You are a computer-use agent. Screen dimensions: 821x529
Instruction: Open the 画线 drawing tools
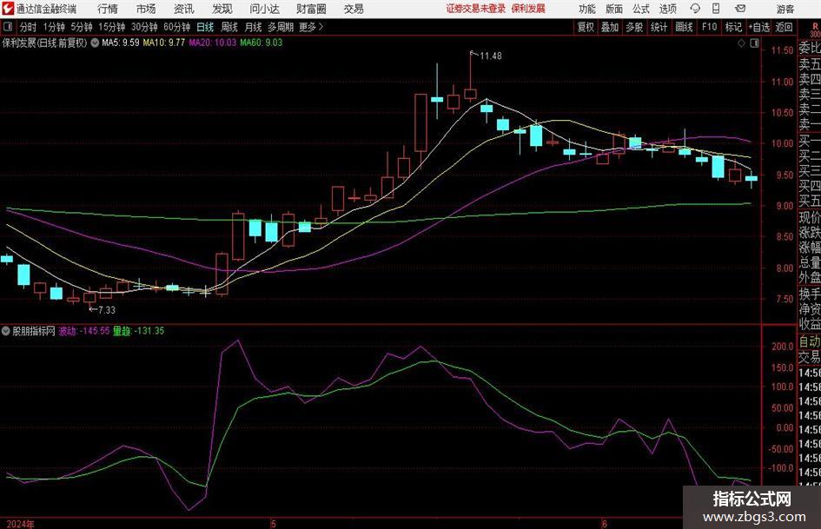click(x=684, y=27)
